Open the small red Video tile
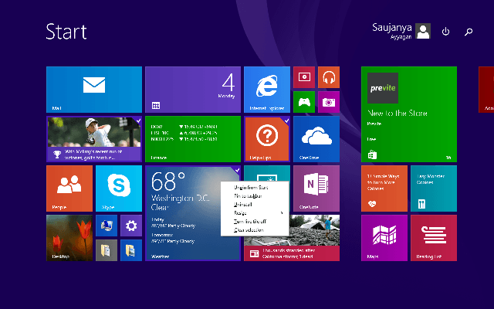 [304, 77]
